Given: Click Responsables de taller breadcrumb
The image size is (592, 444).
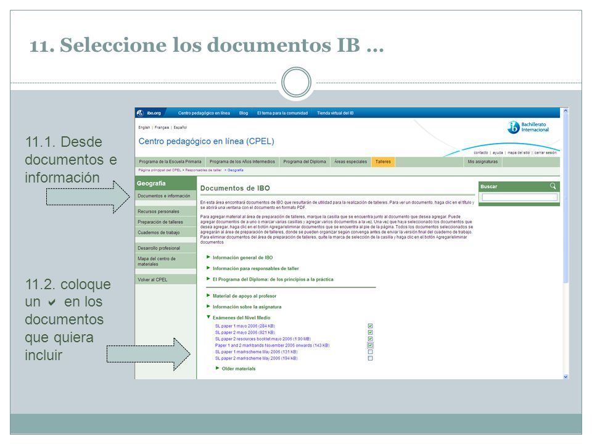Looking at the screenshot, I should point(203,170).
